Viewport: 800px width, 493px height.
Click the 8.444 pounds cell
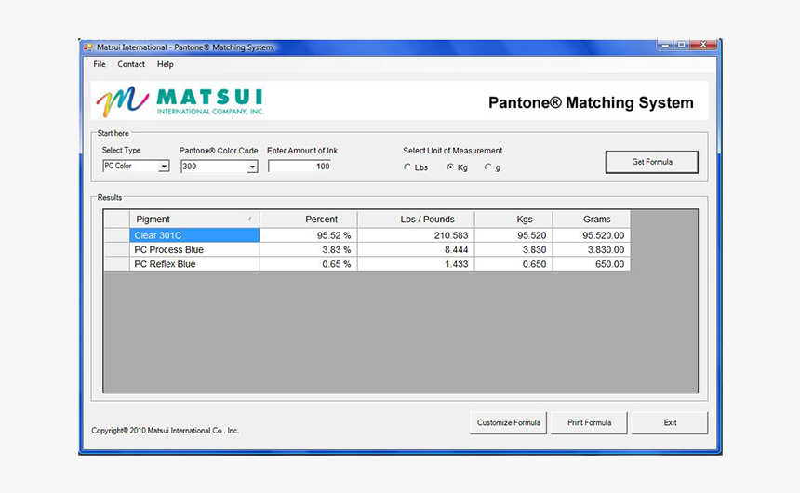(x=416, y=249)
